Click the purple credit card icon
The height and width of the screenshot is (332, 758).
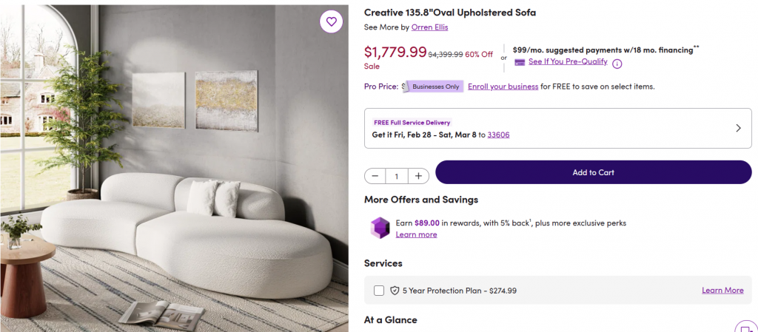(x=520, y=62)
